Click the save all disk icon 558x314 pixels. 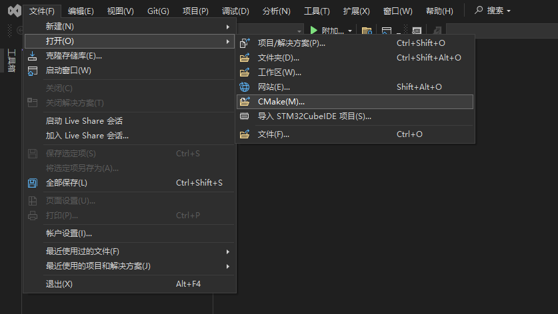33,183
